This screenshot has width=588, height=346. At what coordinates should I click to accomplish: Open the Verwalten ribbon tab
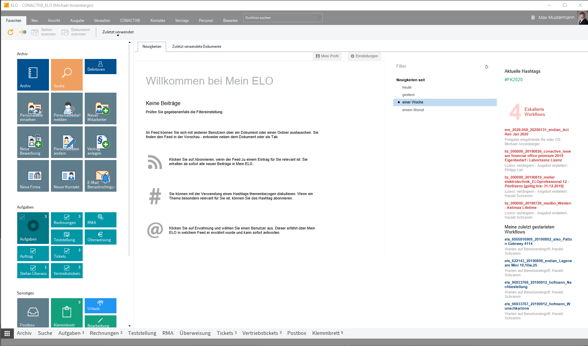click(102, 21)
